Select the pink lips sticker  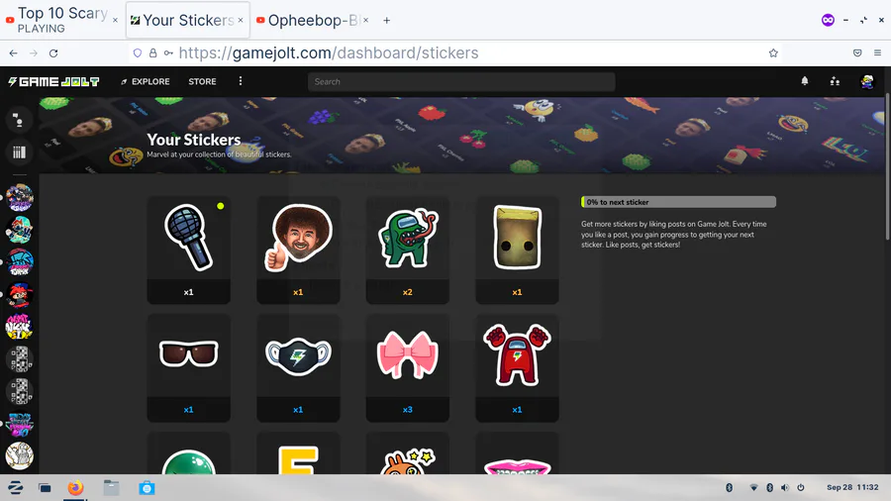click(517, 453)
